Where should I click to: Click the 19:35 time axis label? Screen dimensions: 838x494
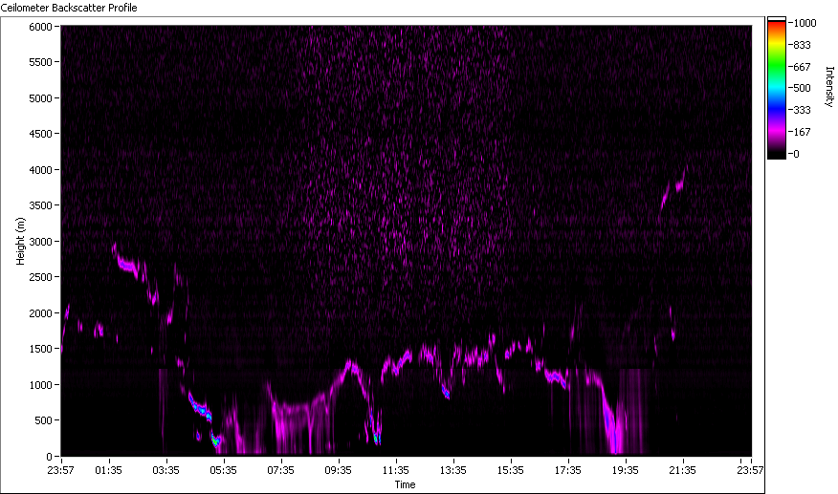point(626,470)
